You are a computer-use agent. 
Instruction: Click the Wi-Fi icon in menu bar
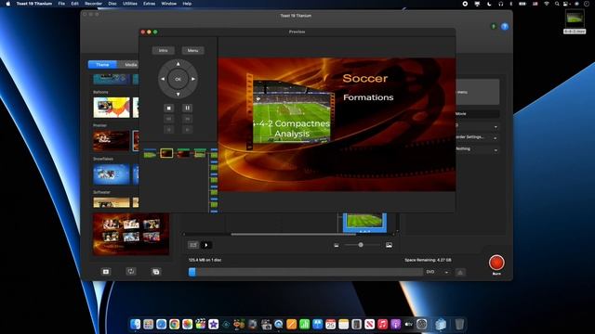[547, 4]
